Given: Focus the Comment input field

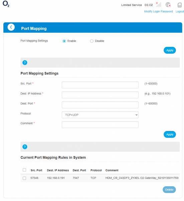Looking at the screenshot, I should (100, 125).
